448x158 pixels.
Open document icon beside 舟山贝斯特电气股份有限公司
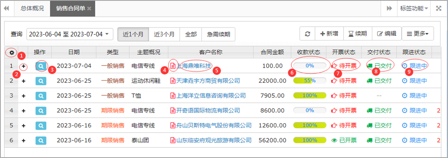[x=172, y=125]
